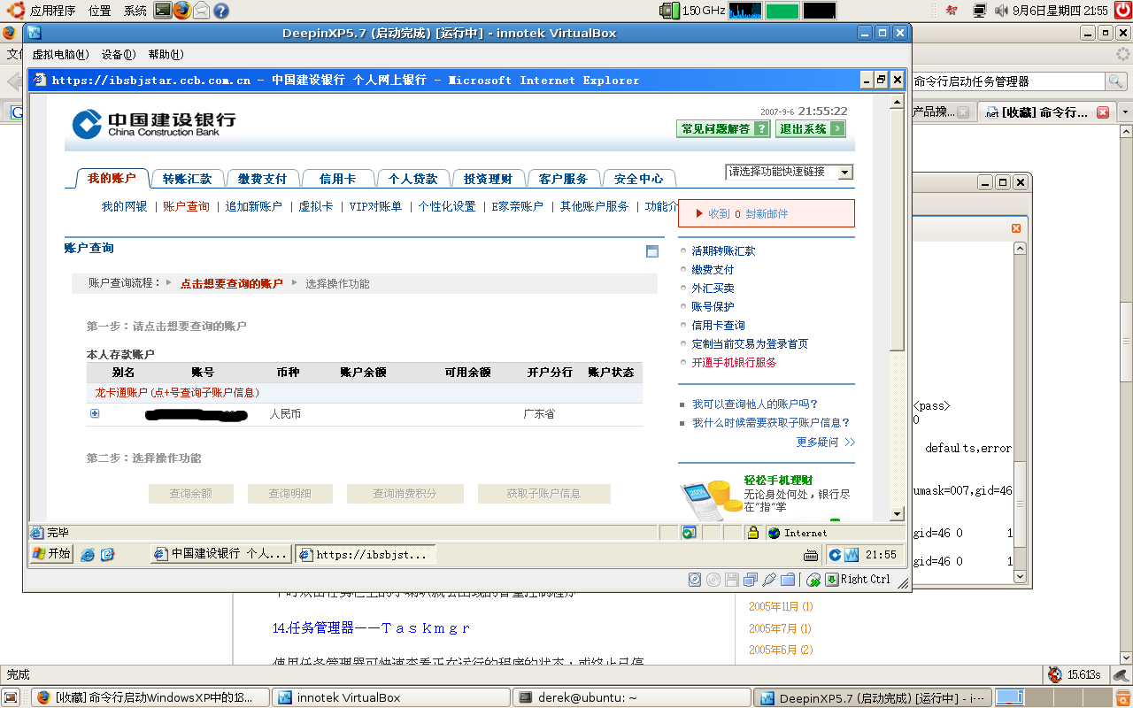Click the VirtualBox mouse integration indicator
The height and width of the screenshot is (708, 1133).
pos(813,580)
